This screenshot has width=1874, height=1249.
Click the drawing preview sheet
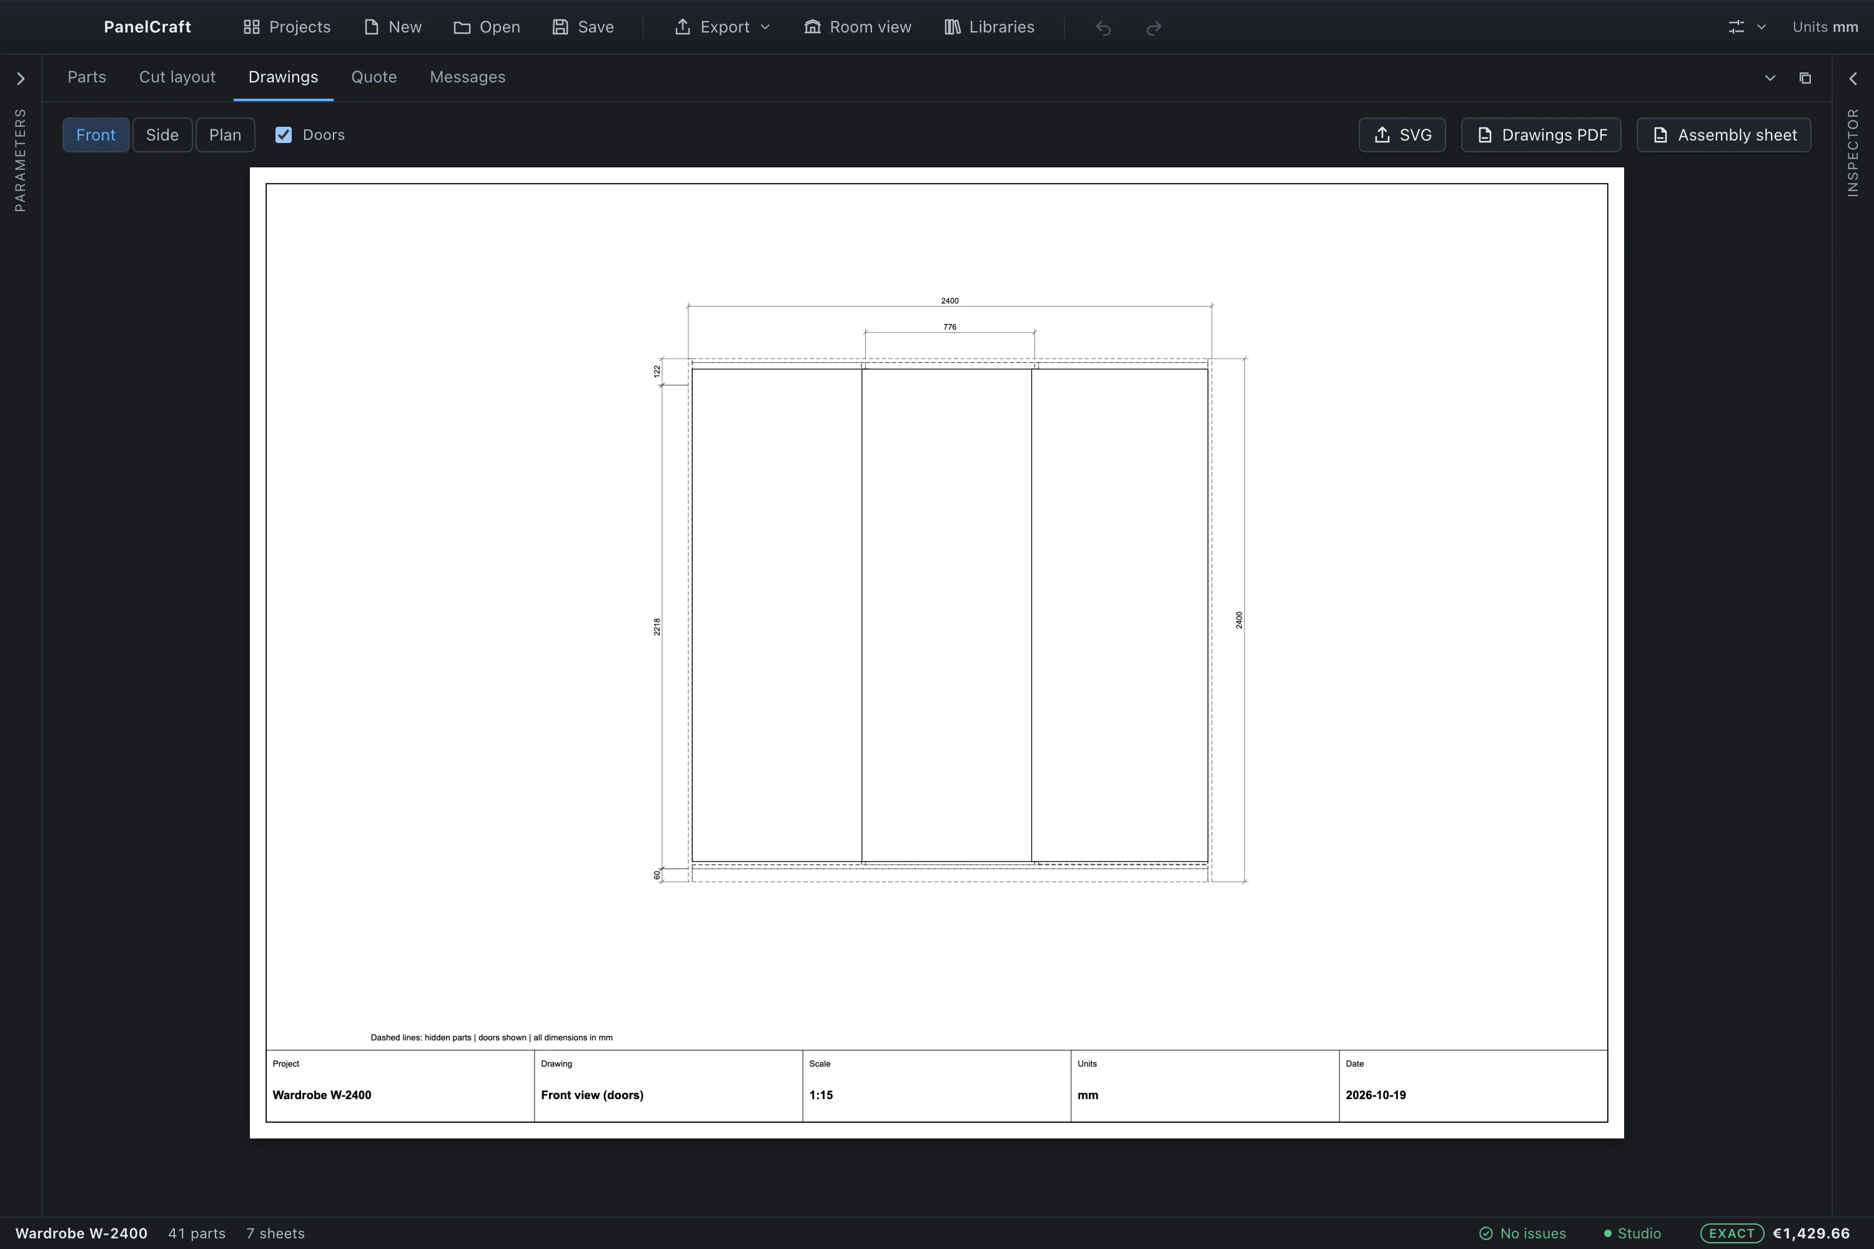click(936, 653)
